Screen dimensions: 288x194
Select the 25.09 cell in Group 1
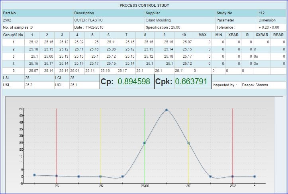(x=78, y=42)
